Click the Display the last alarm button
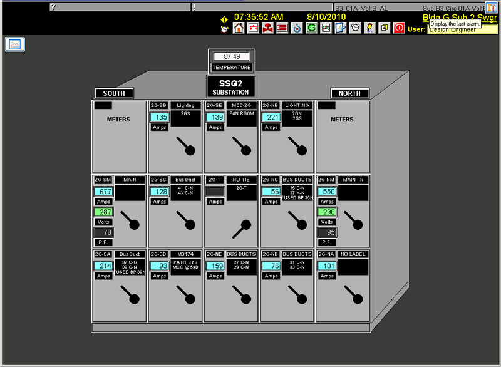This screenshot has width=501, height=367. coord(455,22)
